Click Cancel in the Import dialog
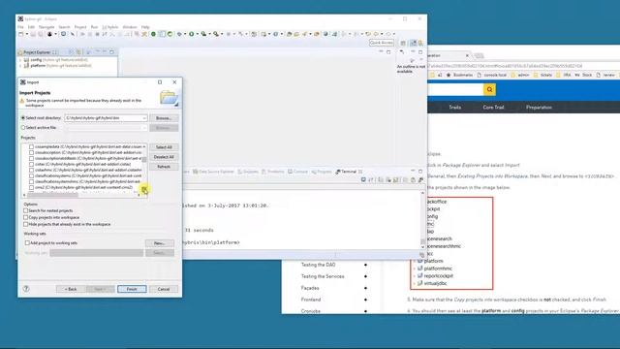 click(x=164, y=289)
